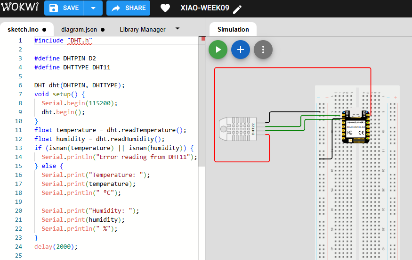Expand the editor tabs dropdown caret
The width and height of the screenshot is (412, 260).
[x=178, y=28]
